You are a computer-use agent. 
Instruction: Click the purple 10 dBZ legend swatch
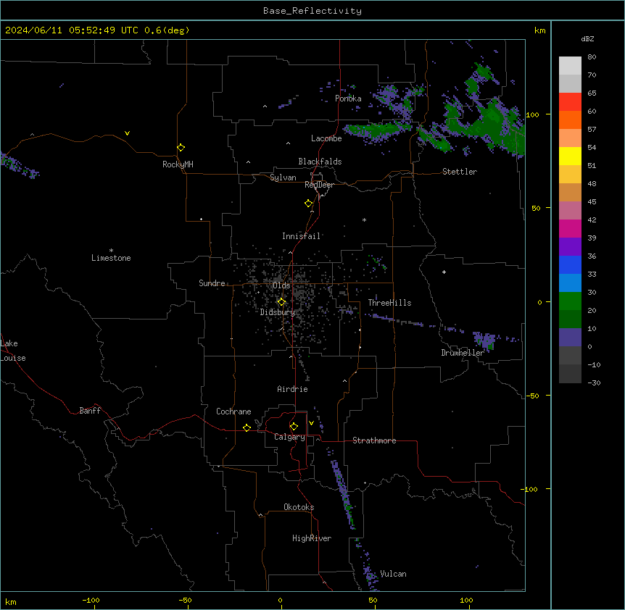(570, 338)
